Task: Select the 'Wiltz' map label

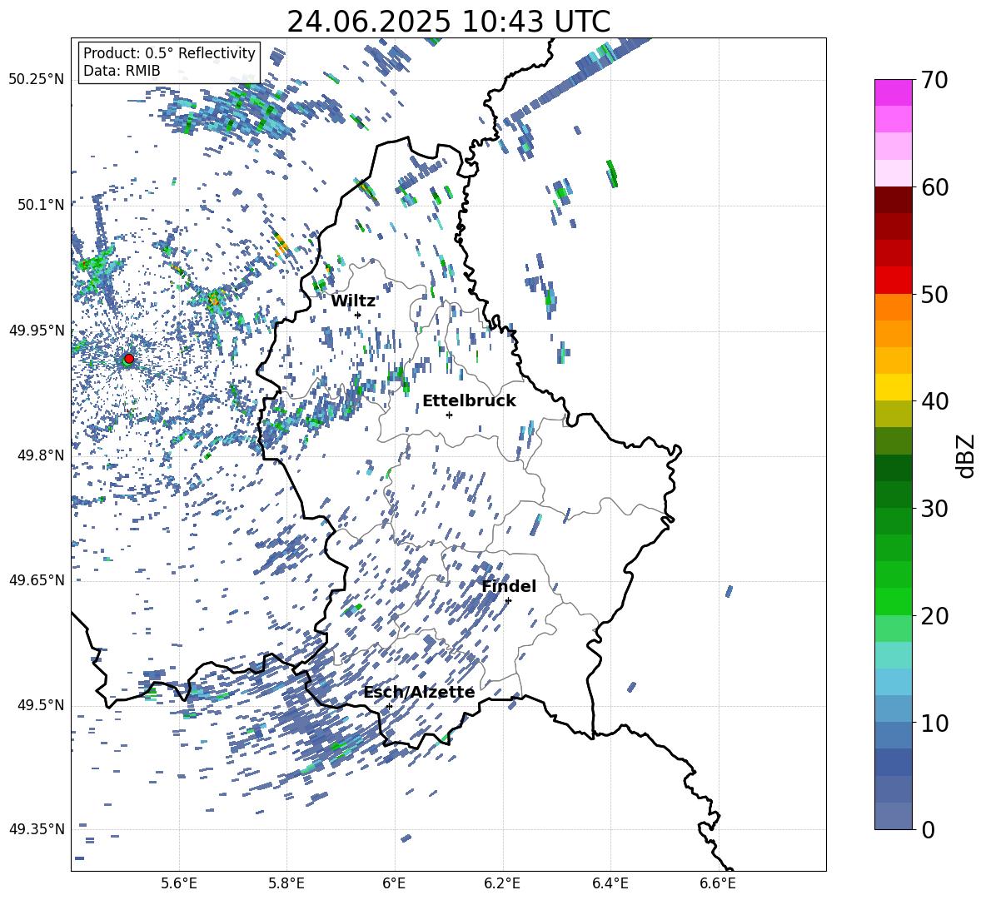Action: click(353, 301)
